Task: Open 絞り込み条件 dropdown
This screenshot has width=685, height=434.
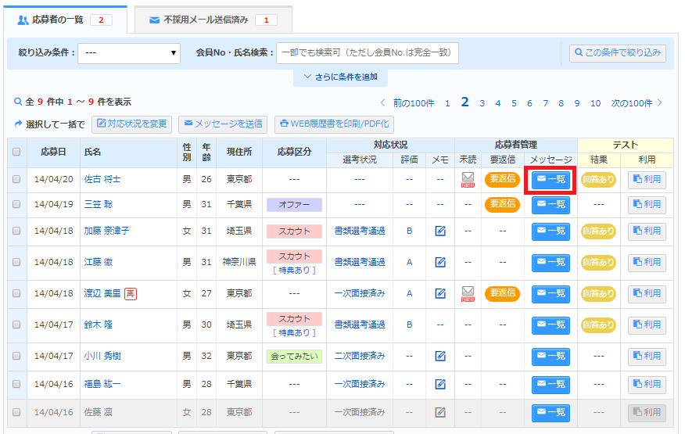Action: click(x=129, y=53)
